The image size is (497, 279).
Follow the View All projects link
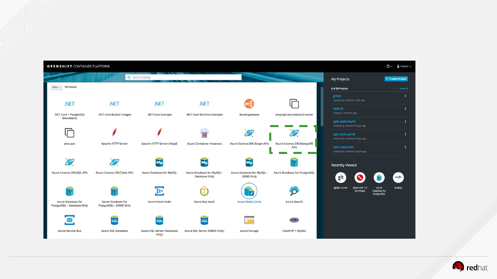403,89
